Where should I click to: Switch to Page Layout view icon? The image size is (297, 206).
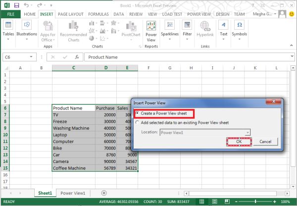(x=215, y=202)
